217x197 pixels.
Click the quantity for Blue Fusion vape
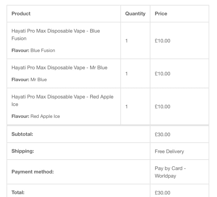127,41
